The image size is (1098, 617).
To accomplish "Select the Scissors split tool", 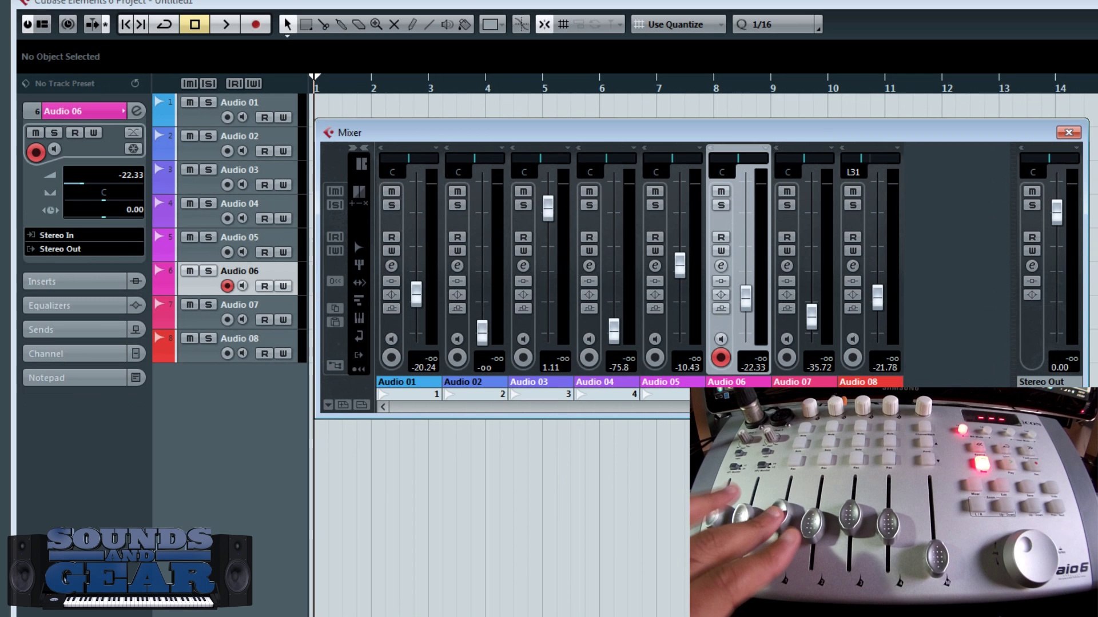I will tap(324, 25).
